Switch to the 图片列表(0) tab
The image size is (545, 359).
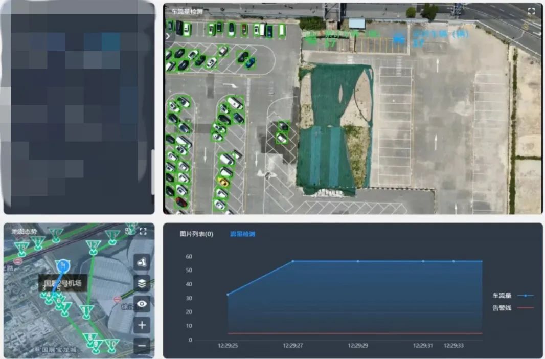(196, 234)
